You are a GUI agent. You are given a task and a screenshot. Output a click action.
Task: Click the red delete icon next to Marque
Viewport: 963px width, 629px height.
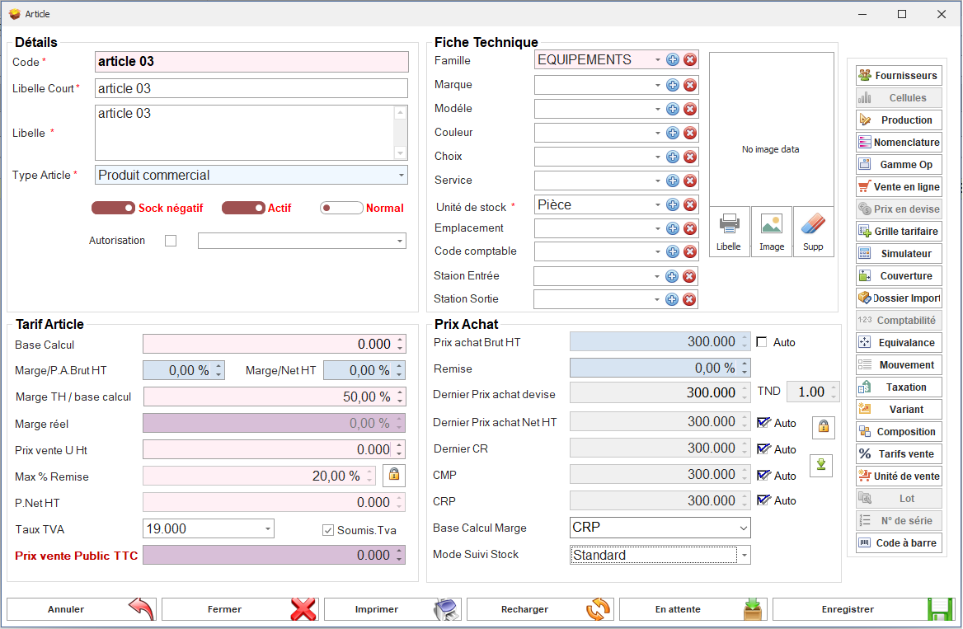pyautogui.click(x=690, y=85)
